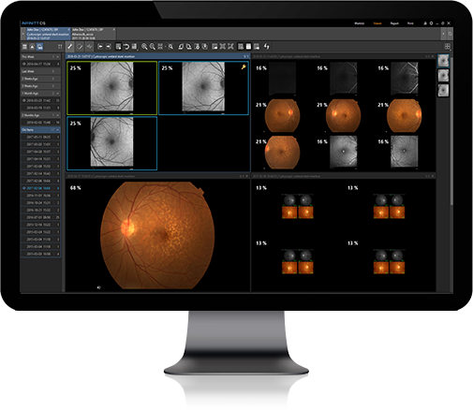This screenshot has width=473, height=410.
Task: Click the undo arrow toolbar icon
Action: click(x=126, y=47)
